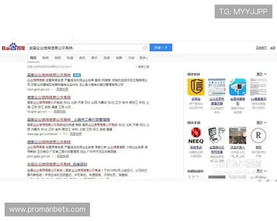Viewport: 277px width, 221px height.
Task: Expand the 更多» tab menu
Action: (143, 58)
